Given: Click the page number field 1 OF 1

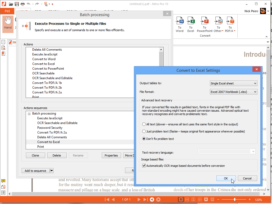Looking at the screenshot, I should [126, 200].
